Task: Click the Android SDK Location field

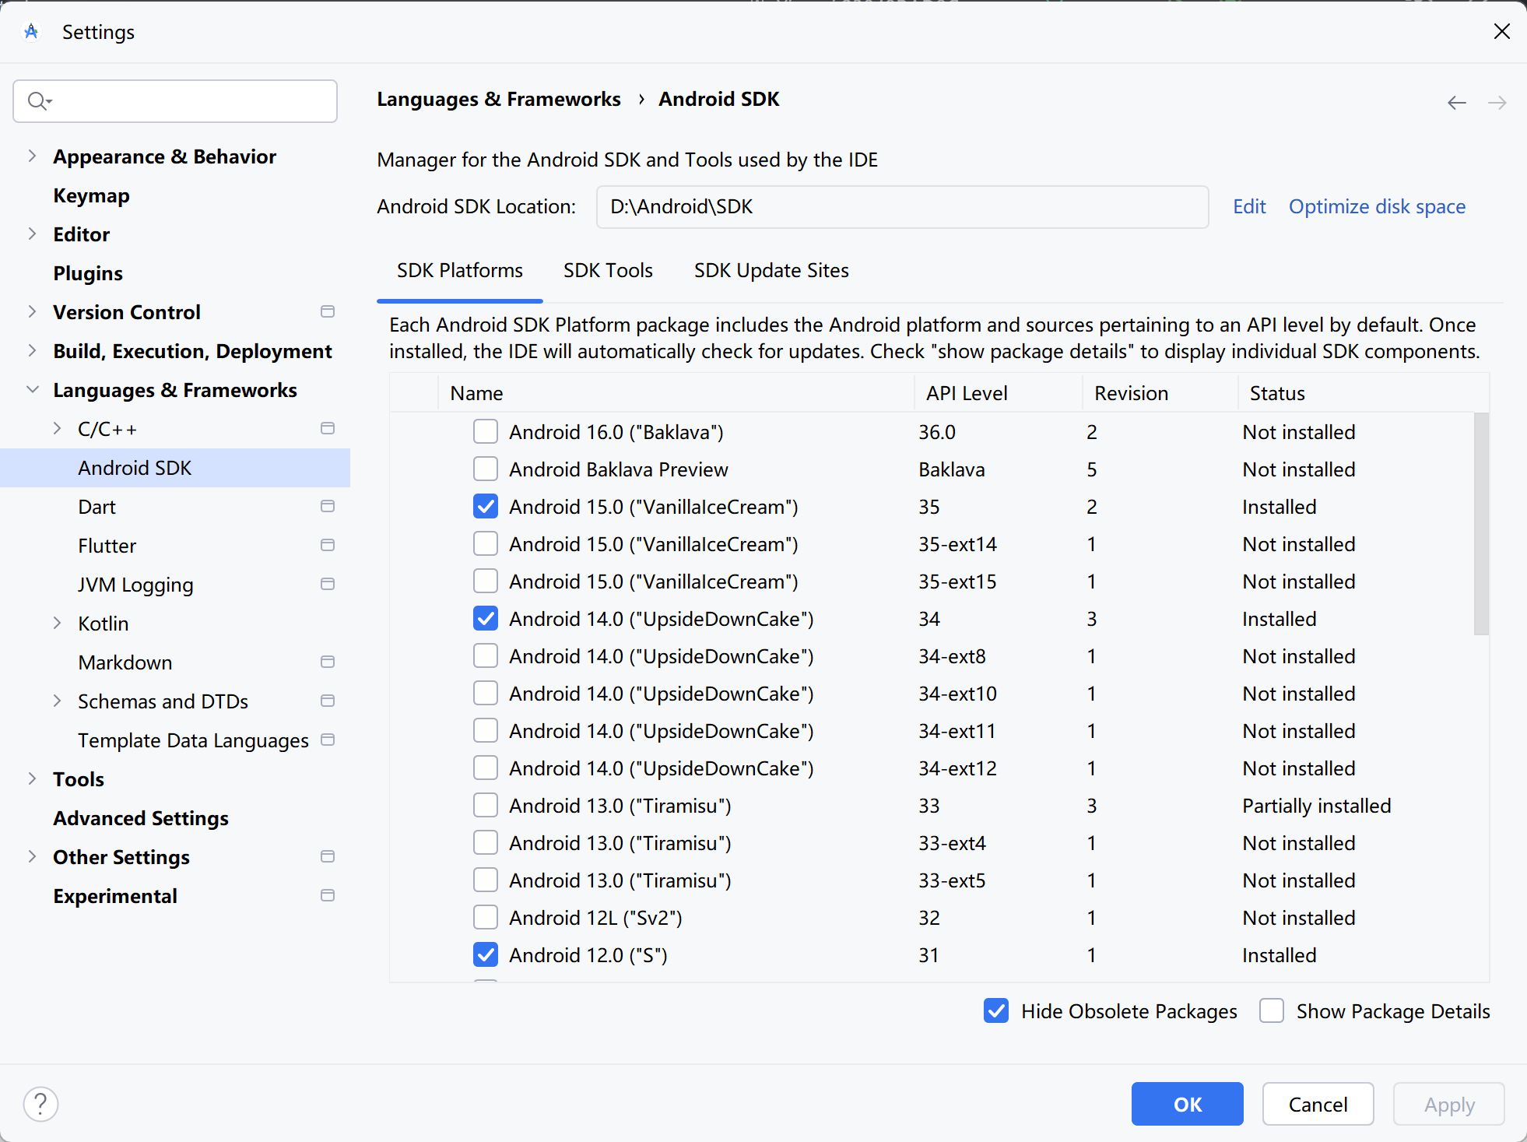Action: tap(901, 207)
